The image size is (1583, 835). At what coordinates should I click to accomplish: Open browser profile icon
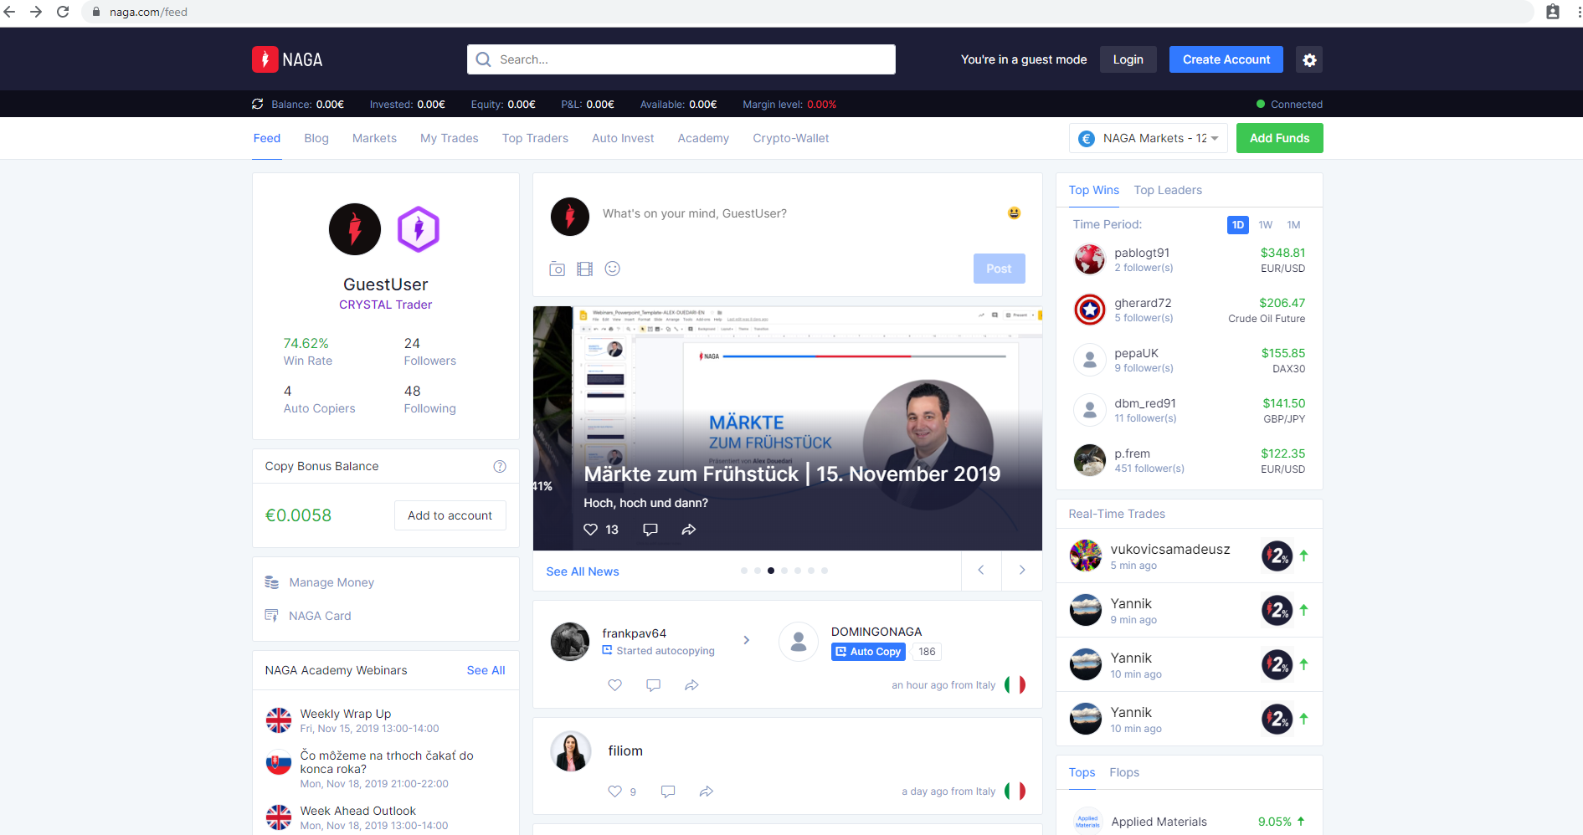coord(1553,12)
